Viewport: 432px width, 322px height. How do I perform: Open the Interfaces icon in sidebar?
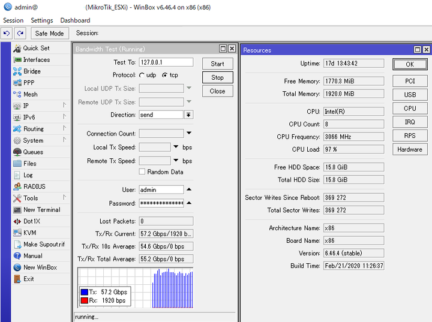[17, 60]
